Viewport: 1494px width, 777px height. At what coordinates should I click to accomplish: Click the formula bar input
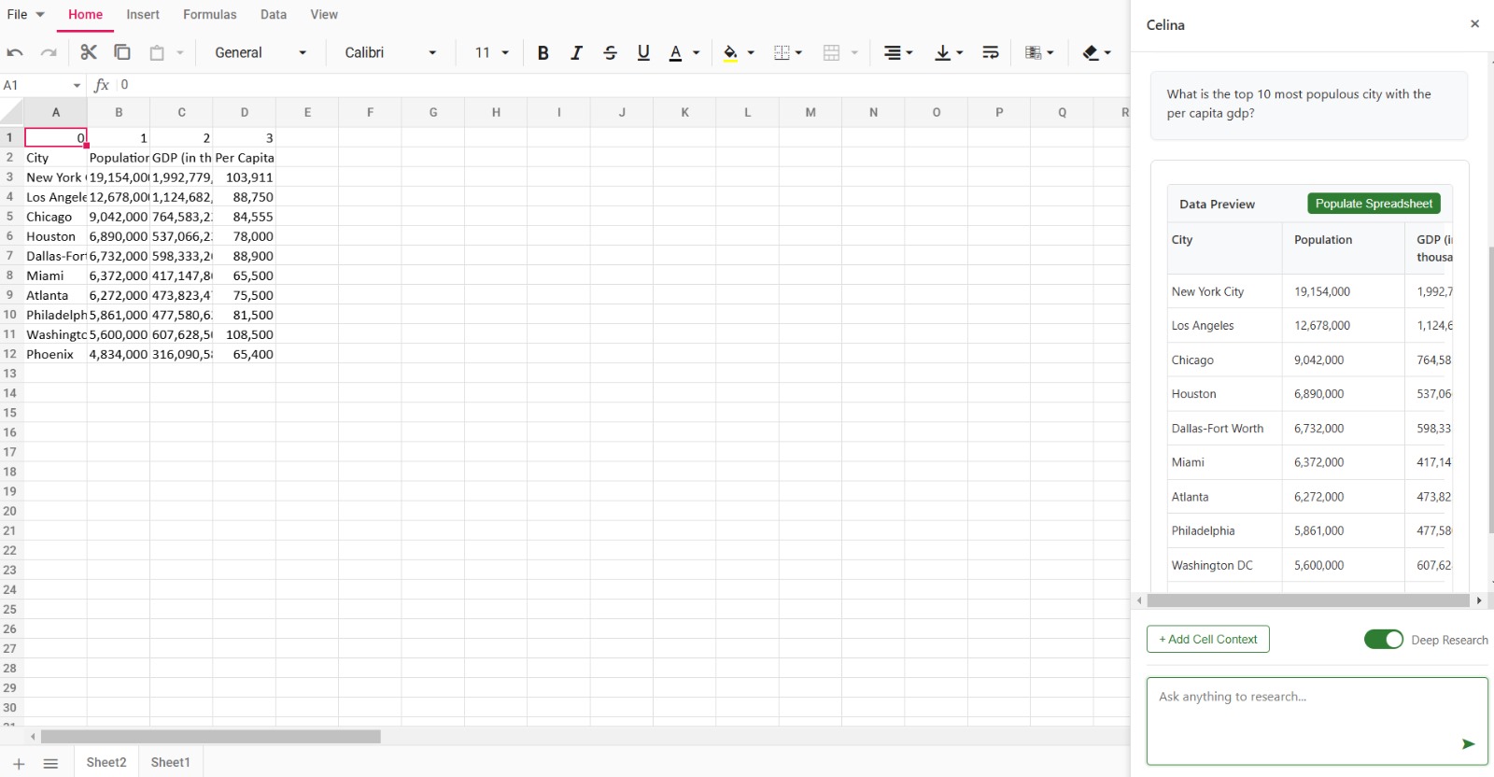pos(621,85)
